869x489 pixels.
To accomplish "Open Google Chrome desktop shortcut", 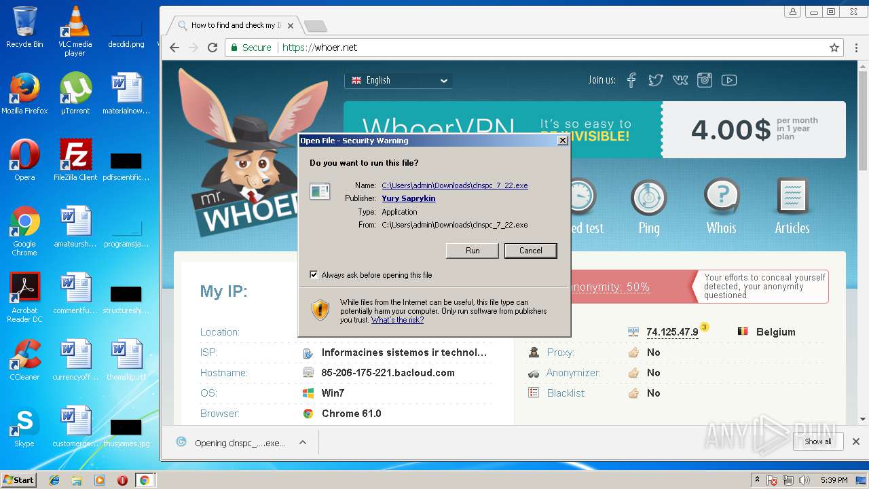I will click(x=24, y=231).
